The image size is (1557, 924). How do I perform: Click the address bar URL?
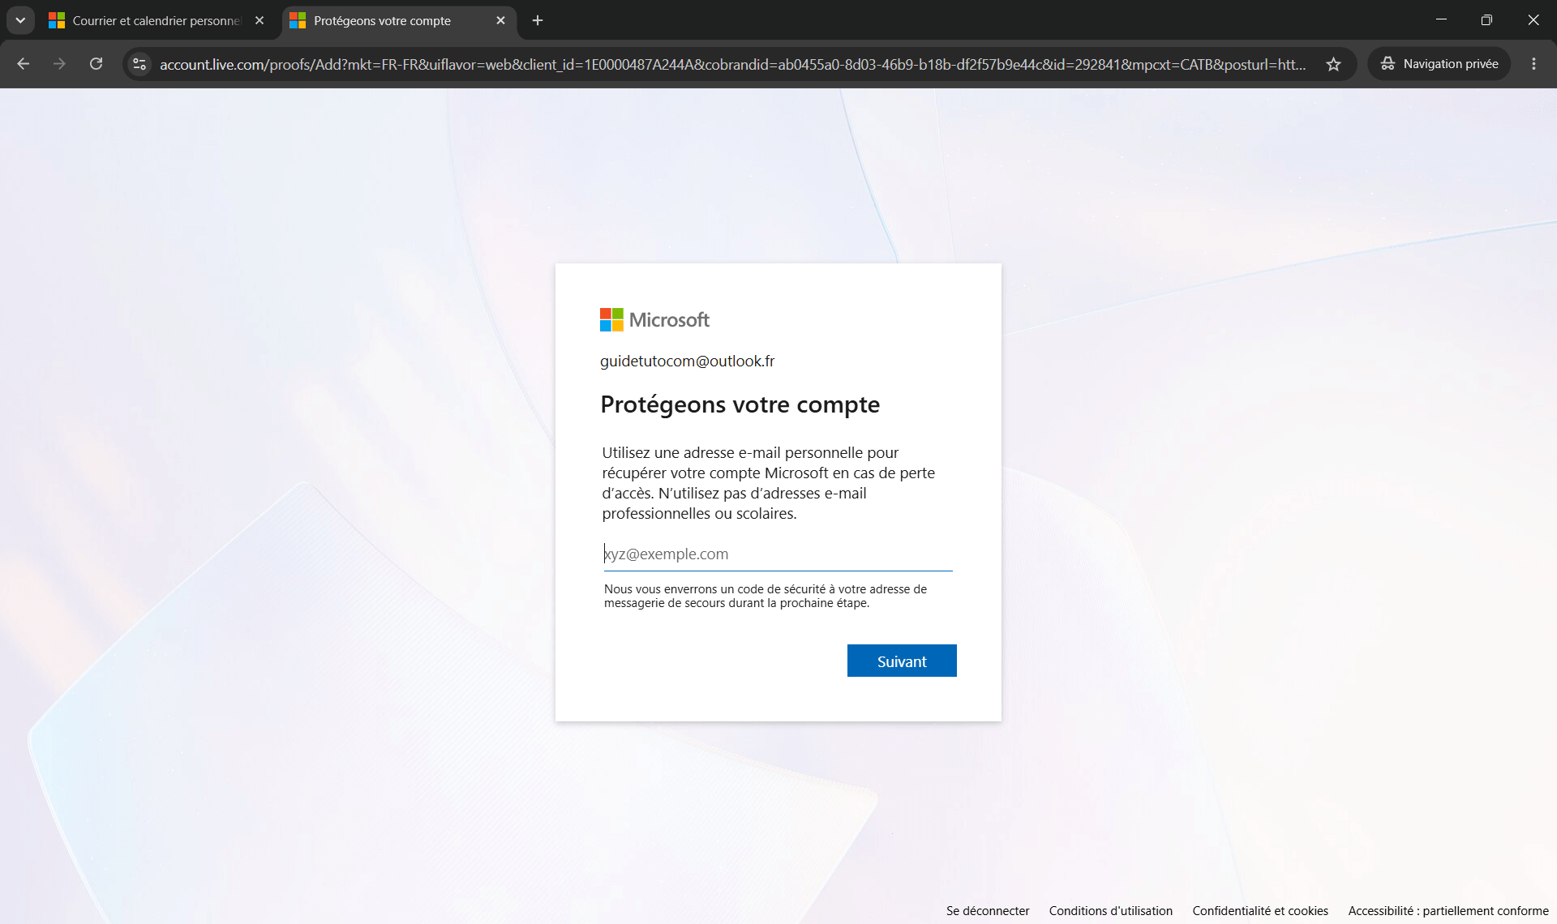(732, 64)
